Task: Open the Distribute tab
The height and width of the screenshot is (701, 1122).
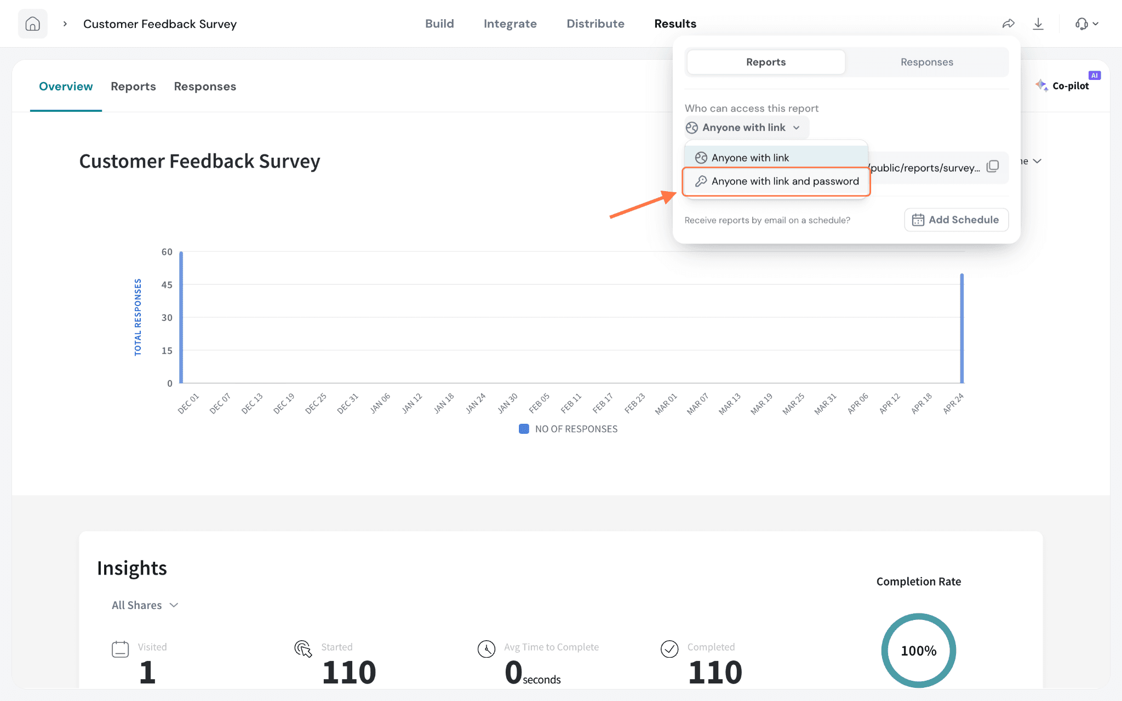Action: click(x=596, y=24)
